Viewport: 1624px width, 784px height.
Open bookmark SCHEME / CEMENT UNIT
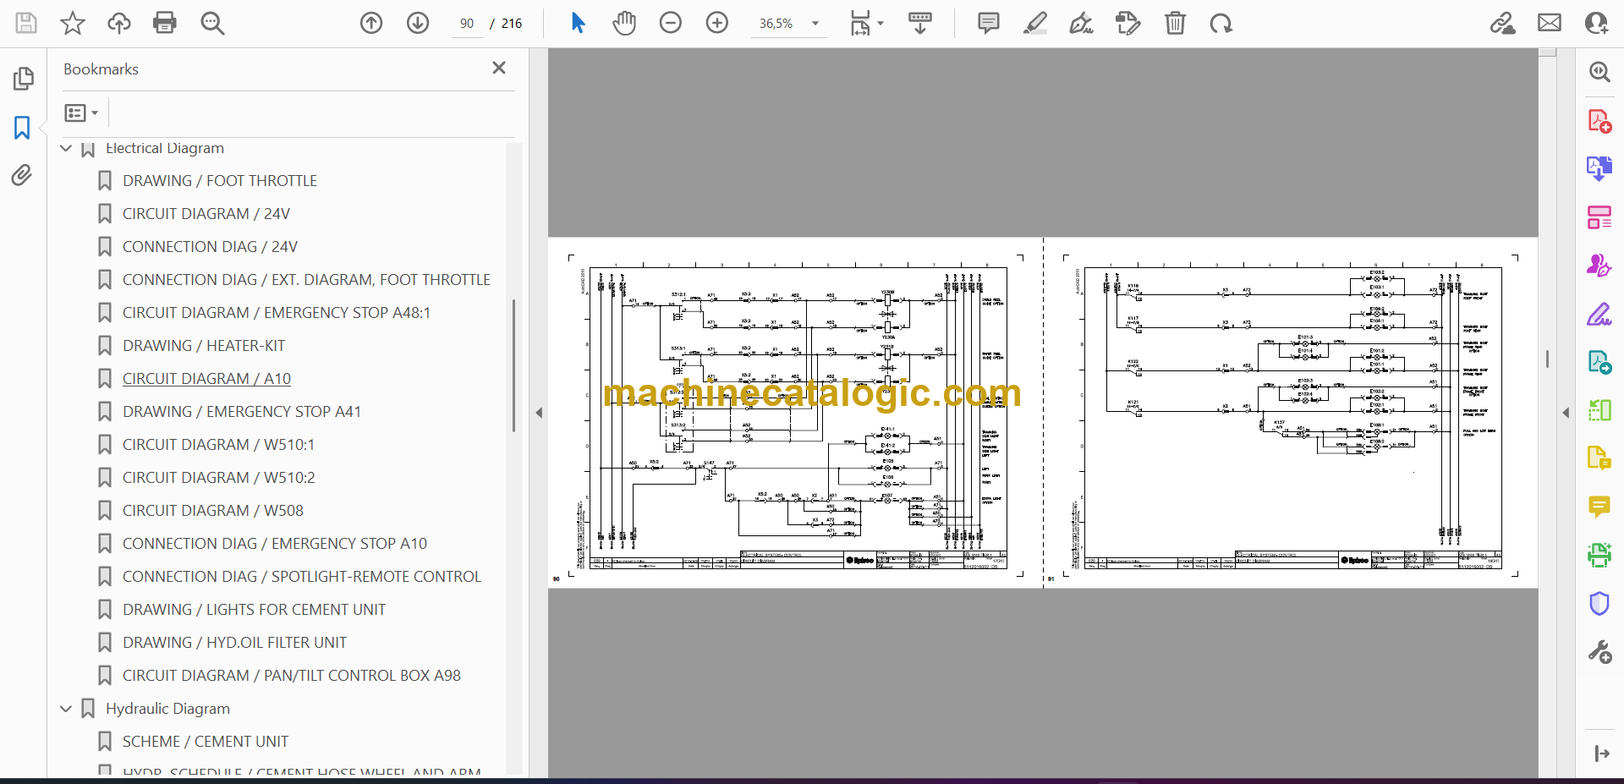(206, 742)
